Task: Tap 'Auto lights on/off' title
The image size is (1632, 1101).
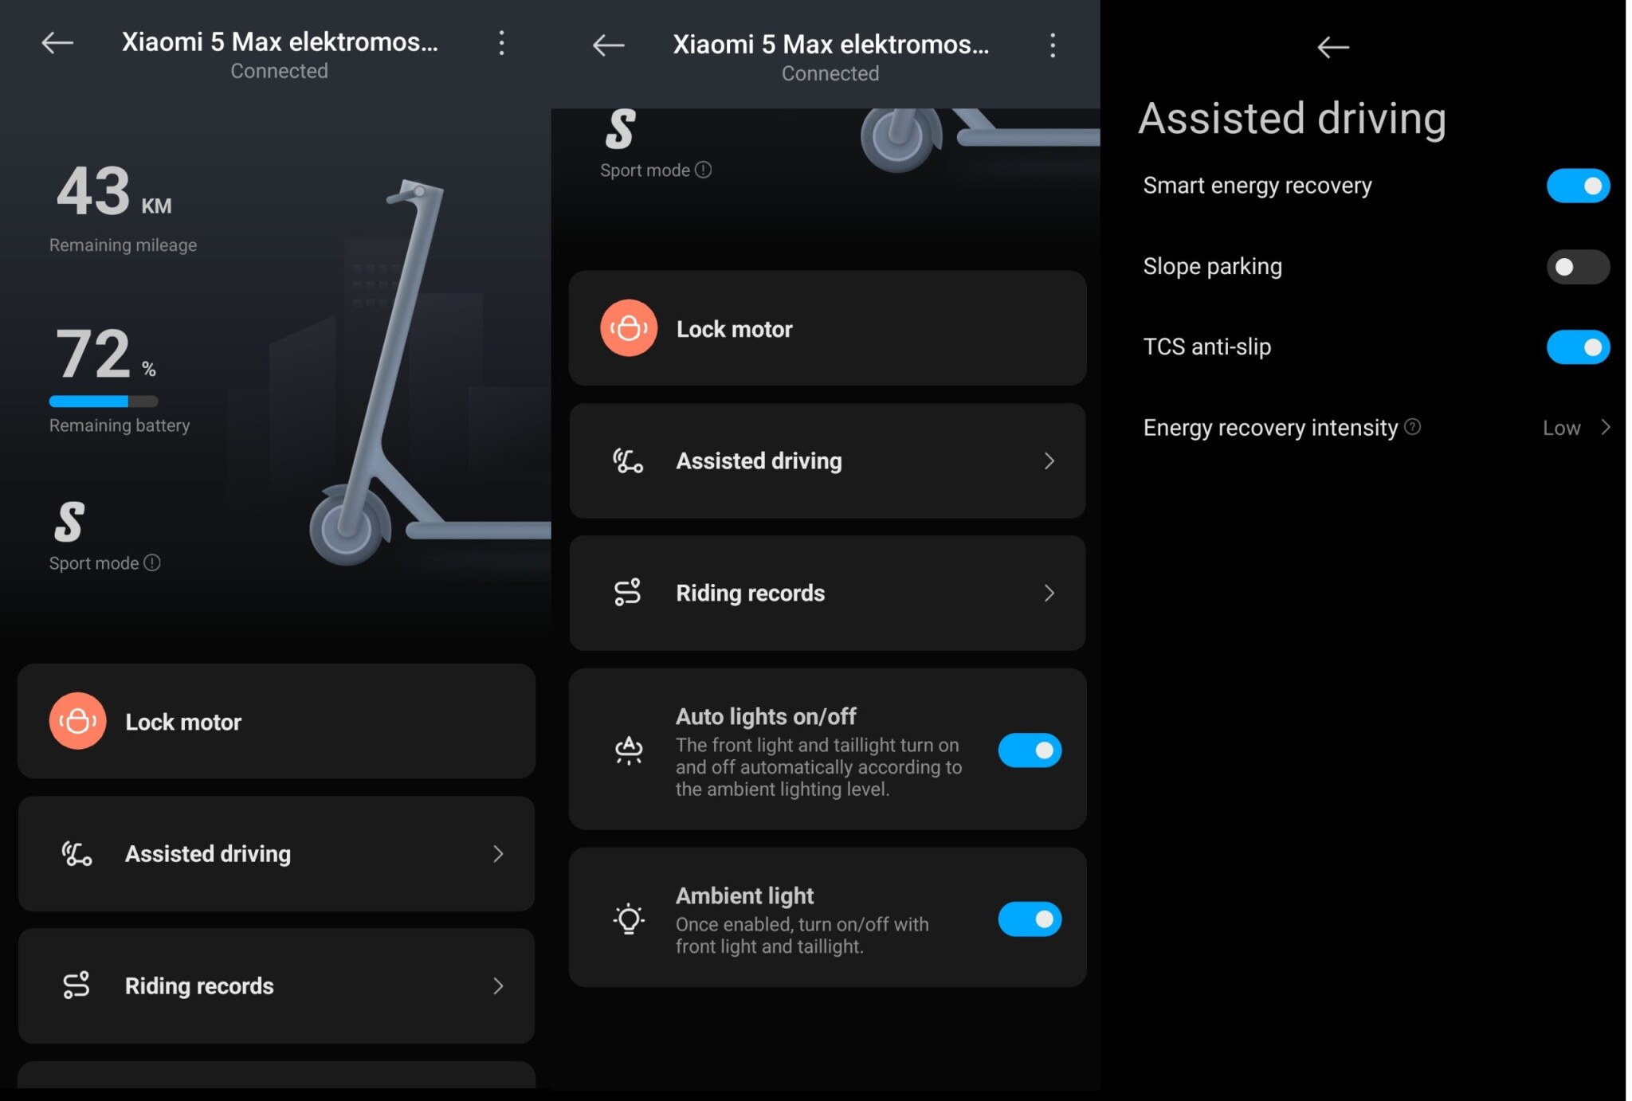Action: tap(766, 716)
